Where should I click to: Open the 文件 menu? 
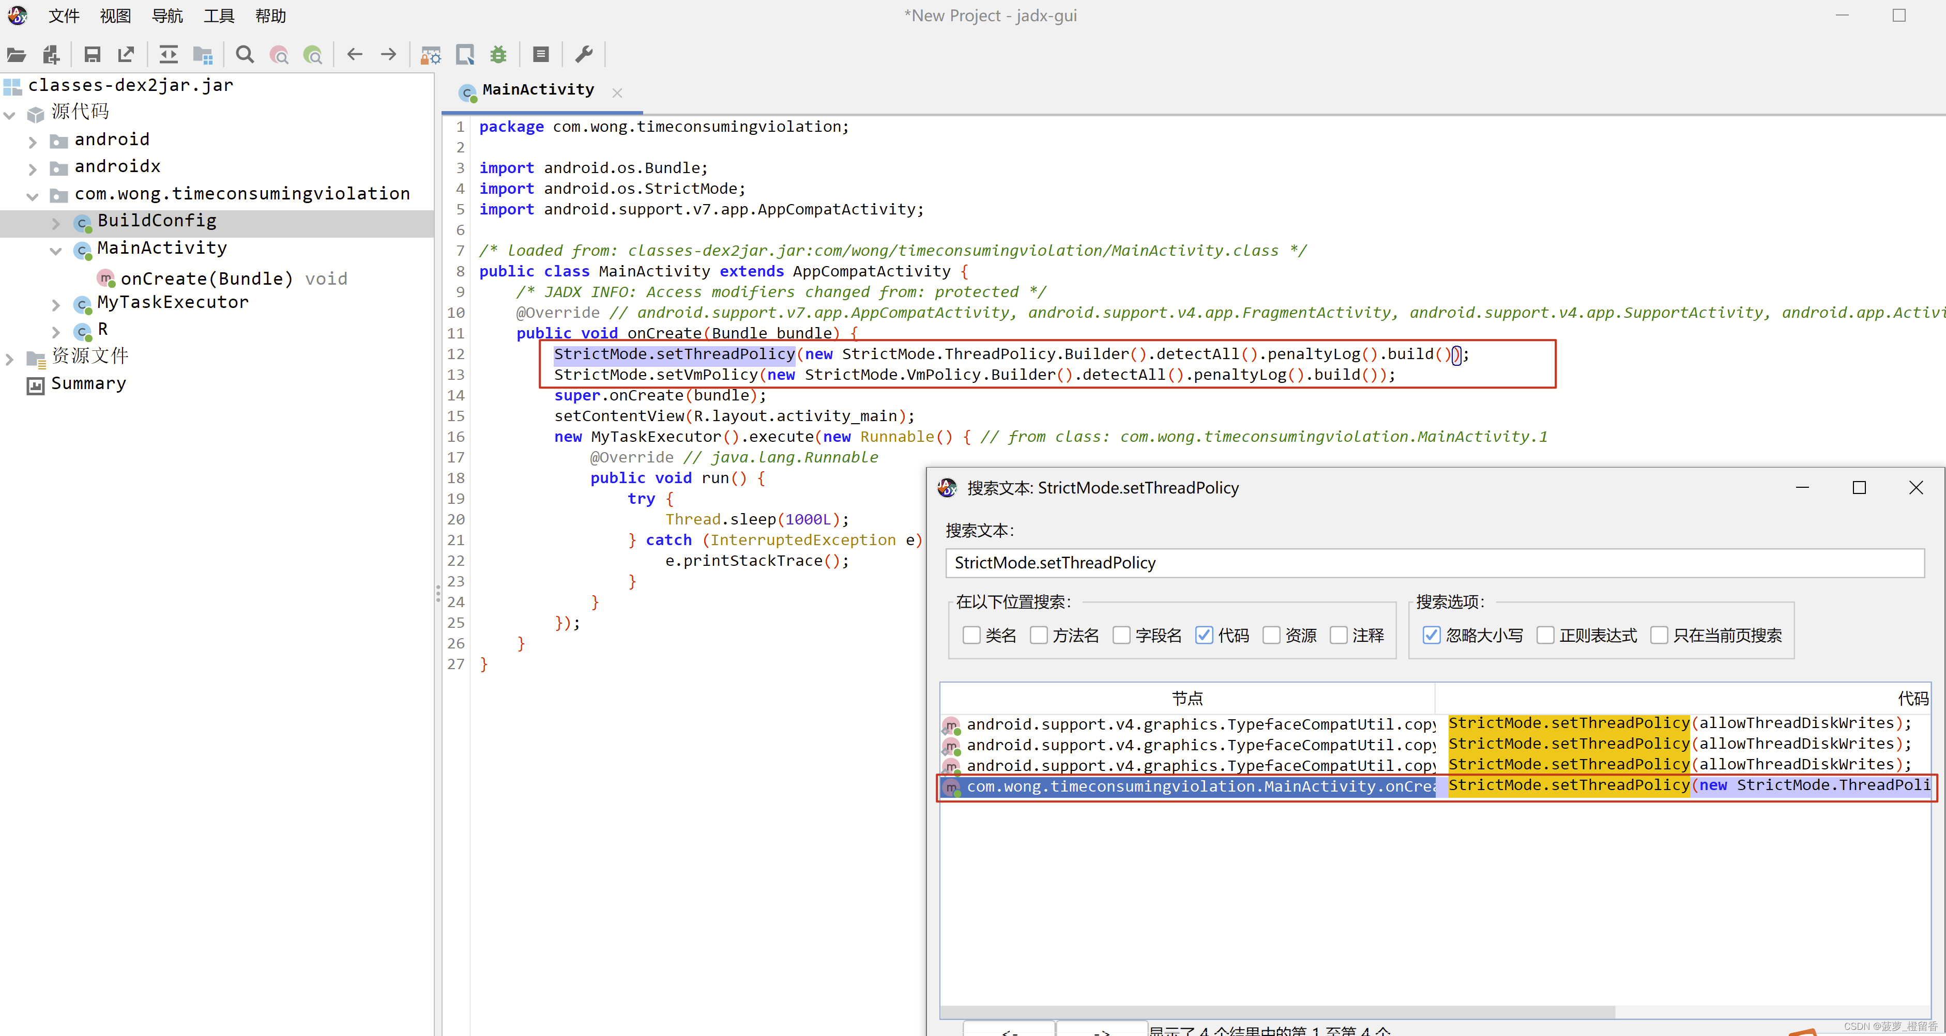click(x=64, y=16)
